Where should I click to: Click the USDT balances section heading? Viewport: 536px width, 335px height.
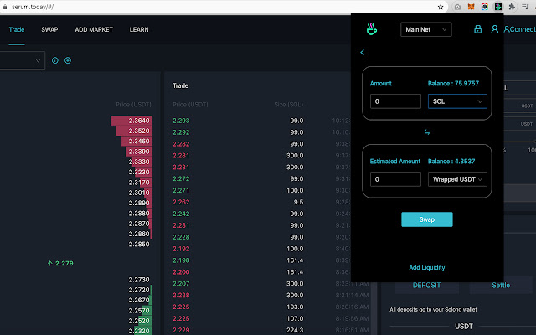(x=463, y=327)
